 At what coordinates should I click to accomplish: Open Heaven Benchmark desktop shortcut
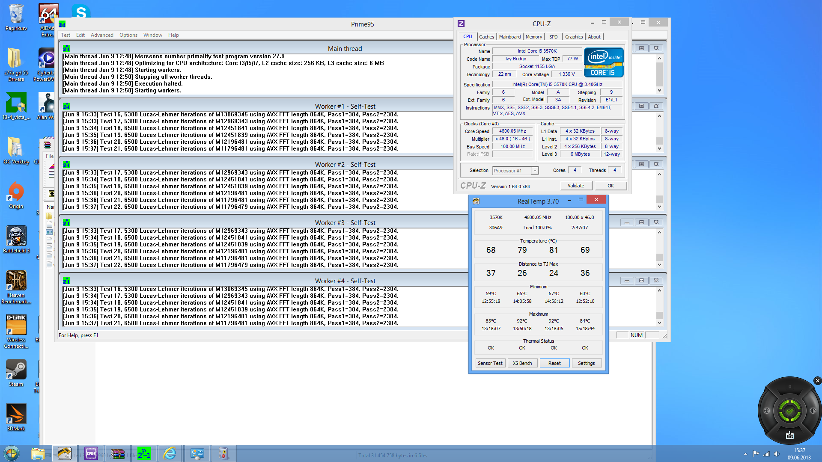pyautogui.click(x=16, y=287)
